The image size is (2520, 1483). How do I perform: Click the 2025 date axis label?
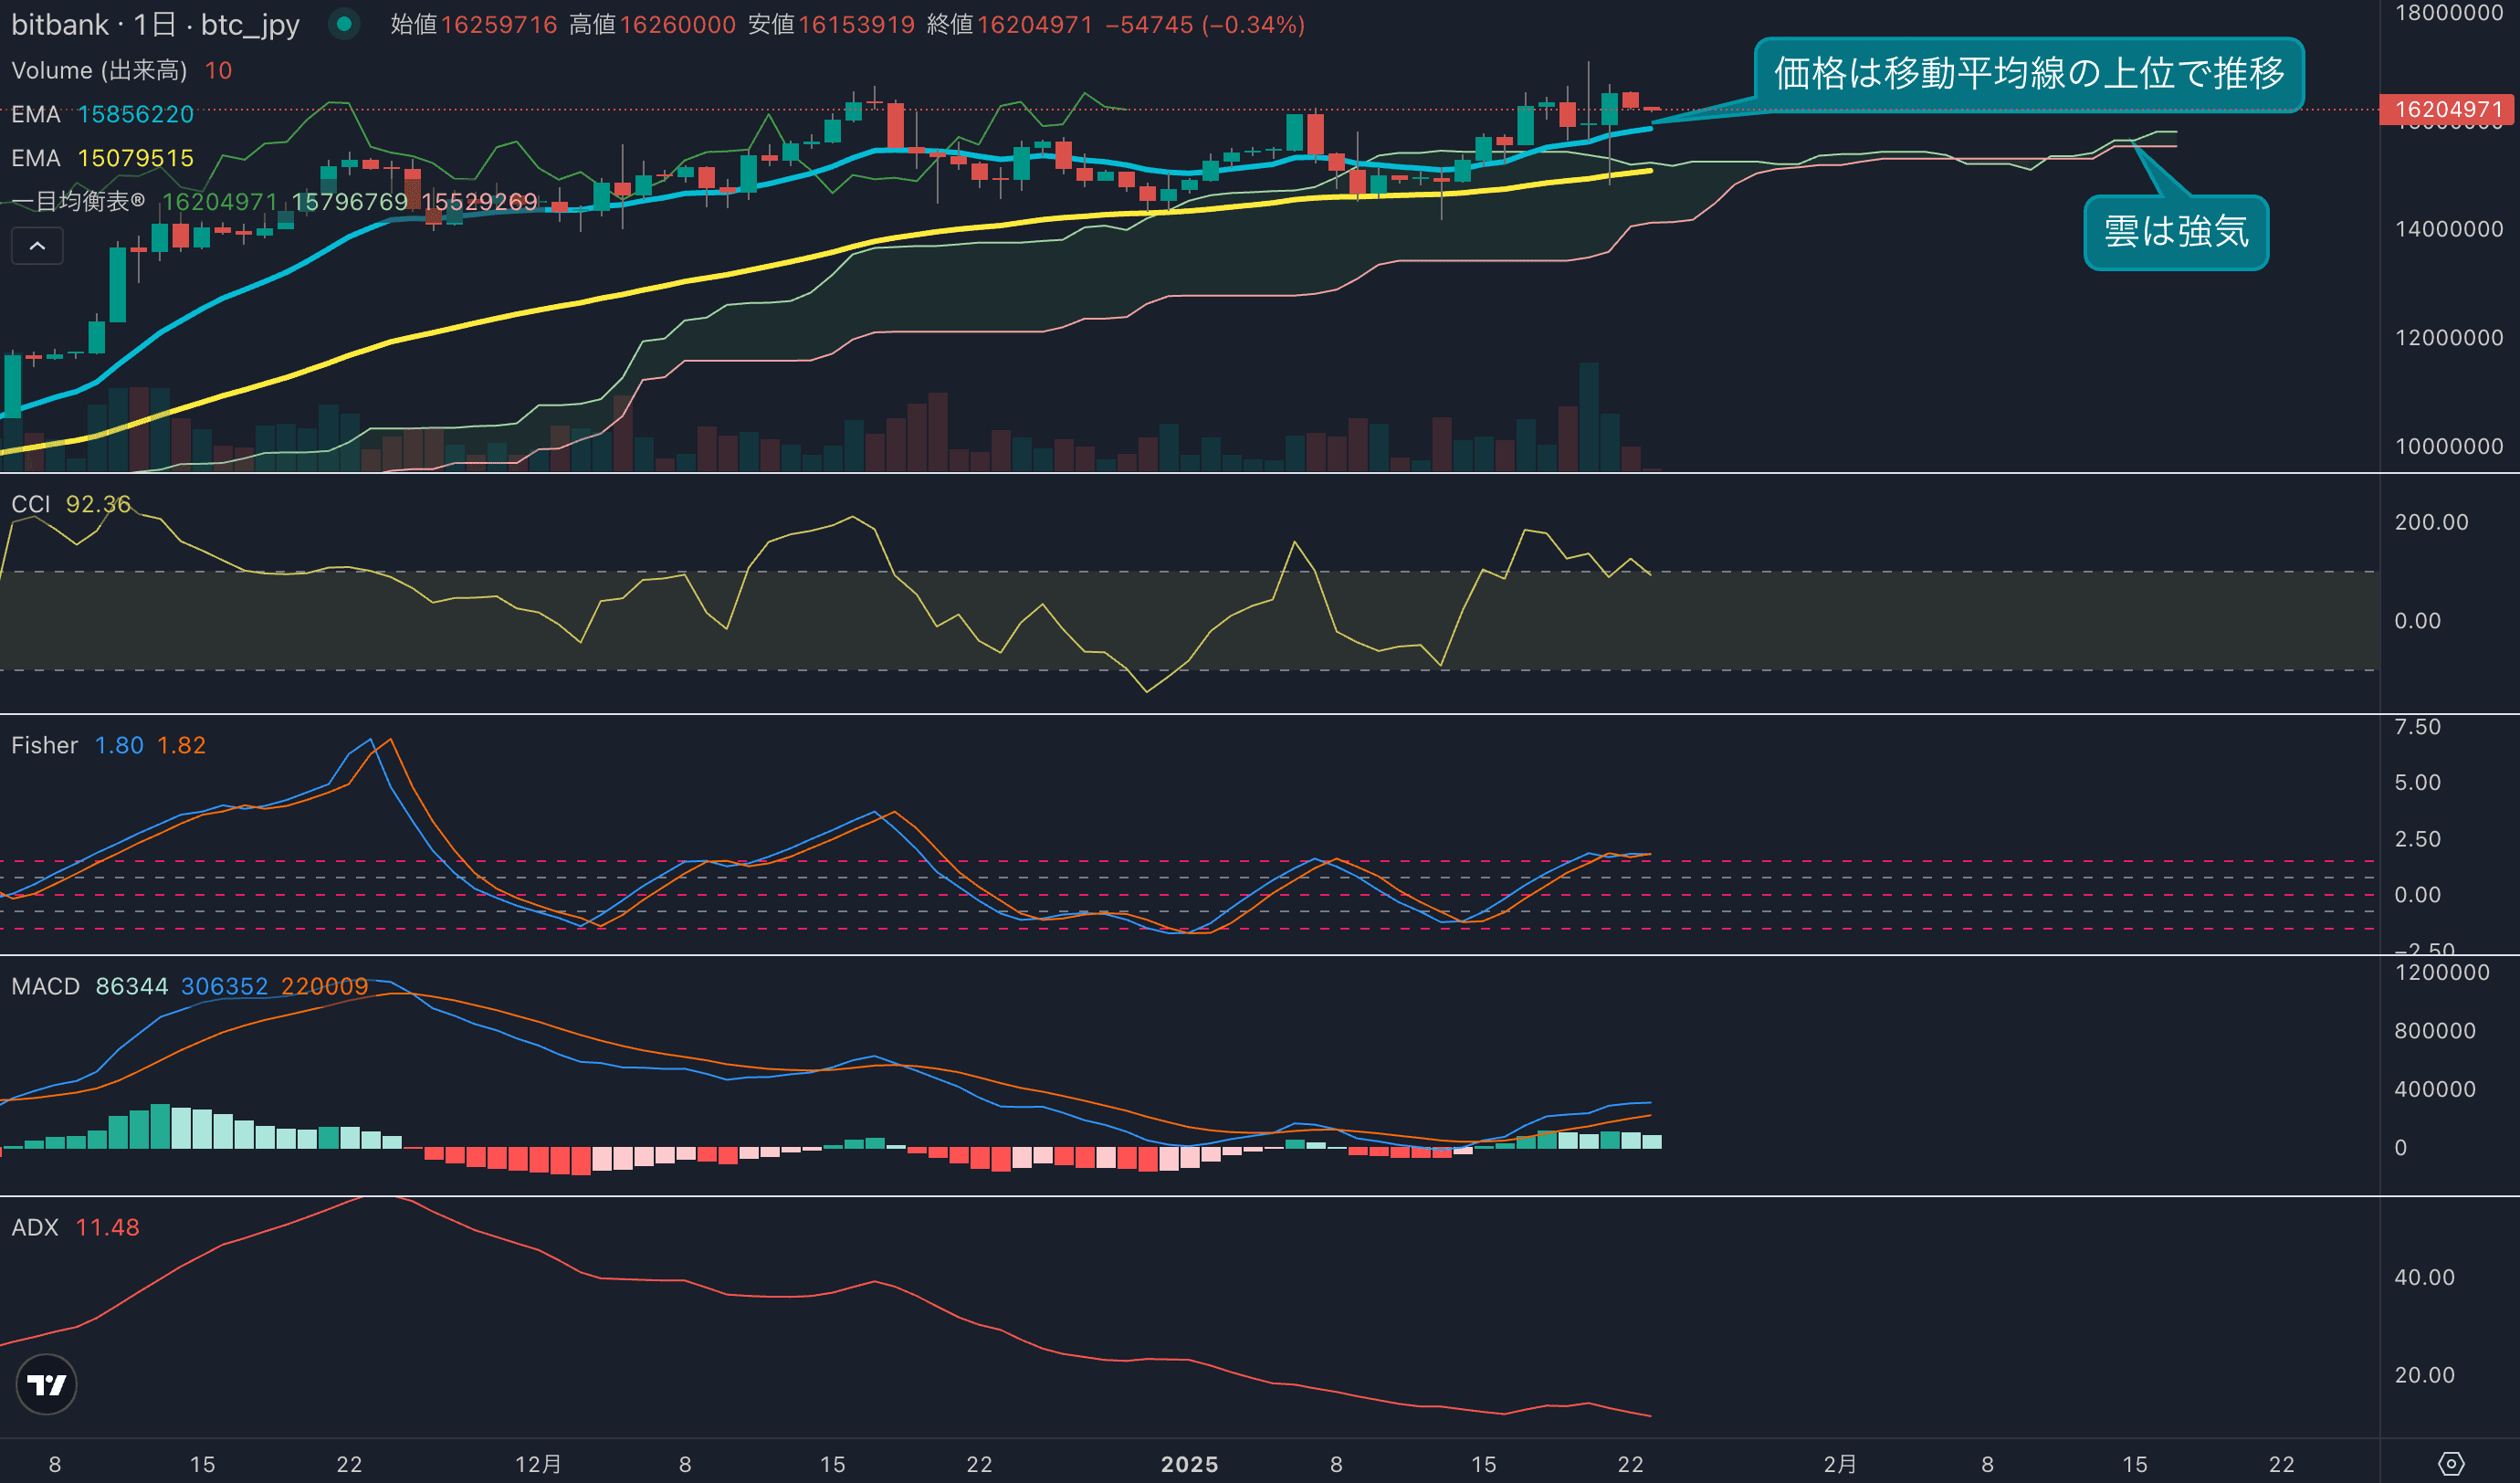(x=1189, y=1464)
